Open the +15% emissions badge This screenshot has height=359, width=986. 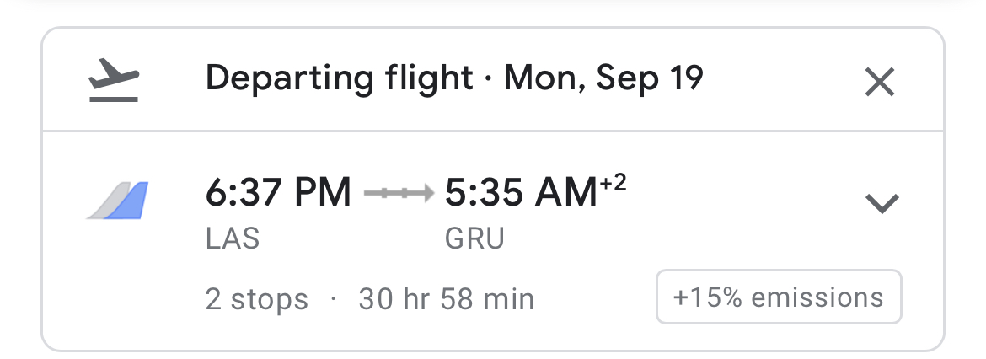pos(779,297)
